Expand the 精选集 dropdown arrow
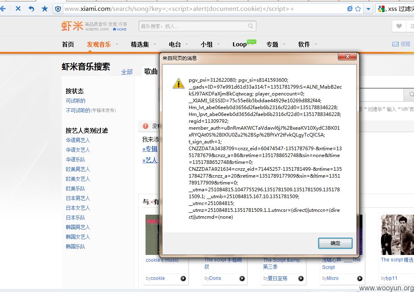The height and width of the screenshot is (292, 414). 155,44
